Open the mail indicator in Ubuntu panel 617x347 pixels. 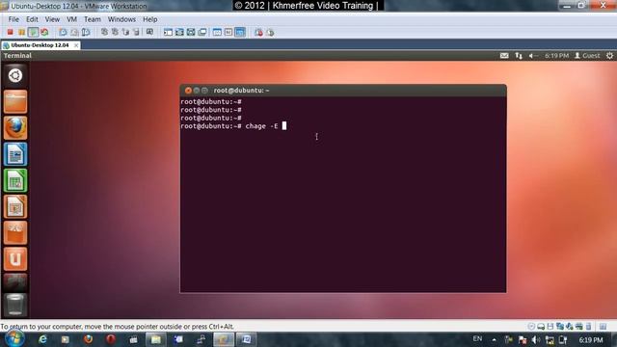click(x=504, y=56)
